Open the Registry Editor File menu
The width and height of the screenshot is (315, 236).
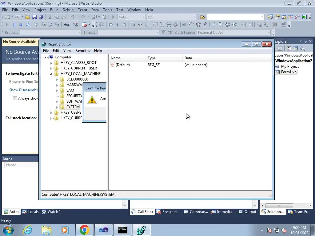click(x=46, y=51)
